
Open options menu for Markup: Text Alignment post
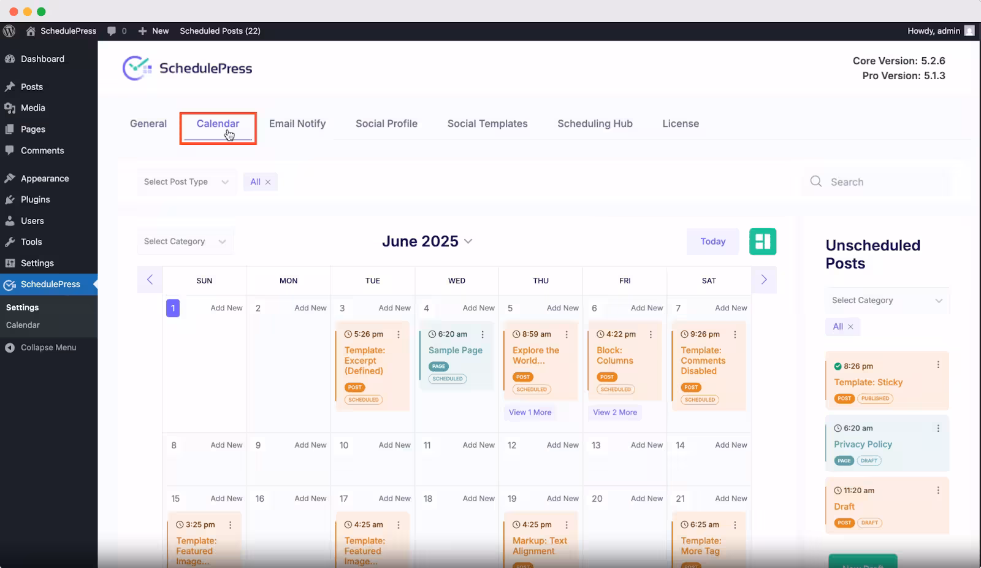click(567, 525)
